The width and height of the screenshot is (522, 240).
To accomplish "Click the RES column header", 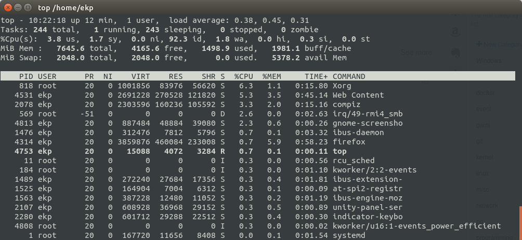I will [x=175, y=76].
